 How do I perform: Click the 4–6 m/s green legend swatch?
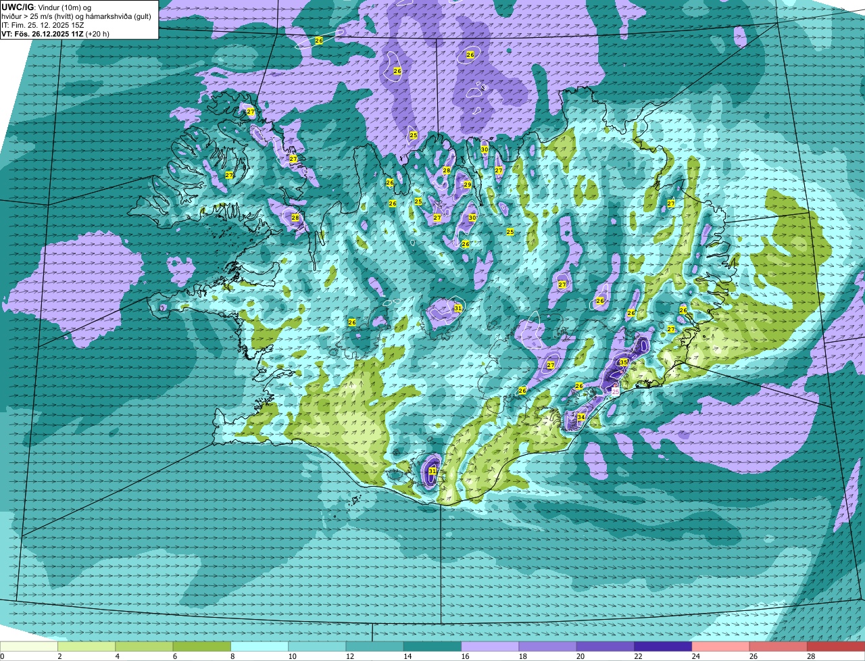pos(144,647)
